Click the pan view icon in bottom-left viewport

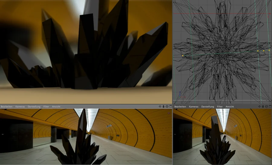(x=160, y=107)
